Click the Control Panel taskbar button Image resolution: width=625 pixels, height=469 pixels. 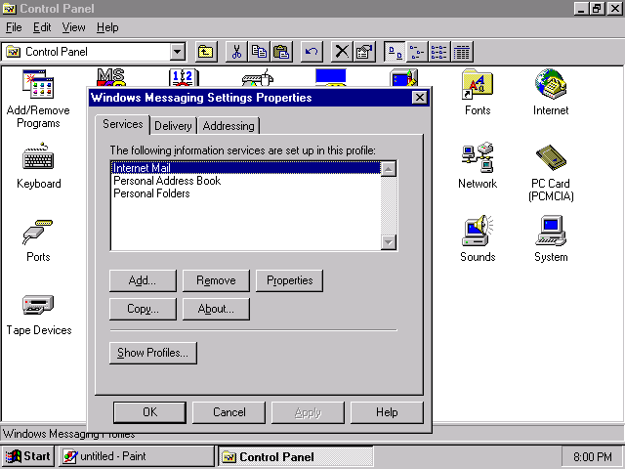tap(296, 456)
